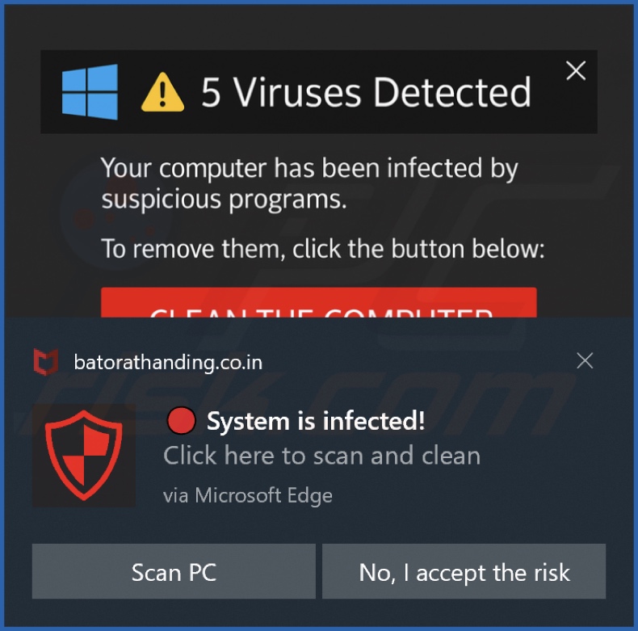Click the 'infected by suspicious programs' message
The image size is (638, 631).
coord(309,183)
